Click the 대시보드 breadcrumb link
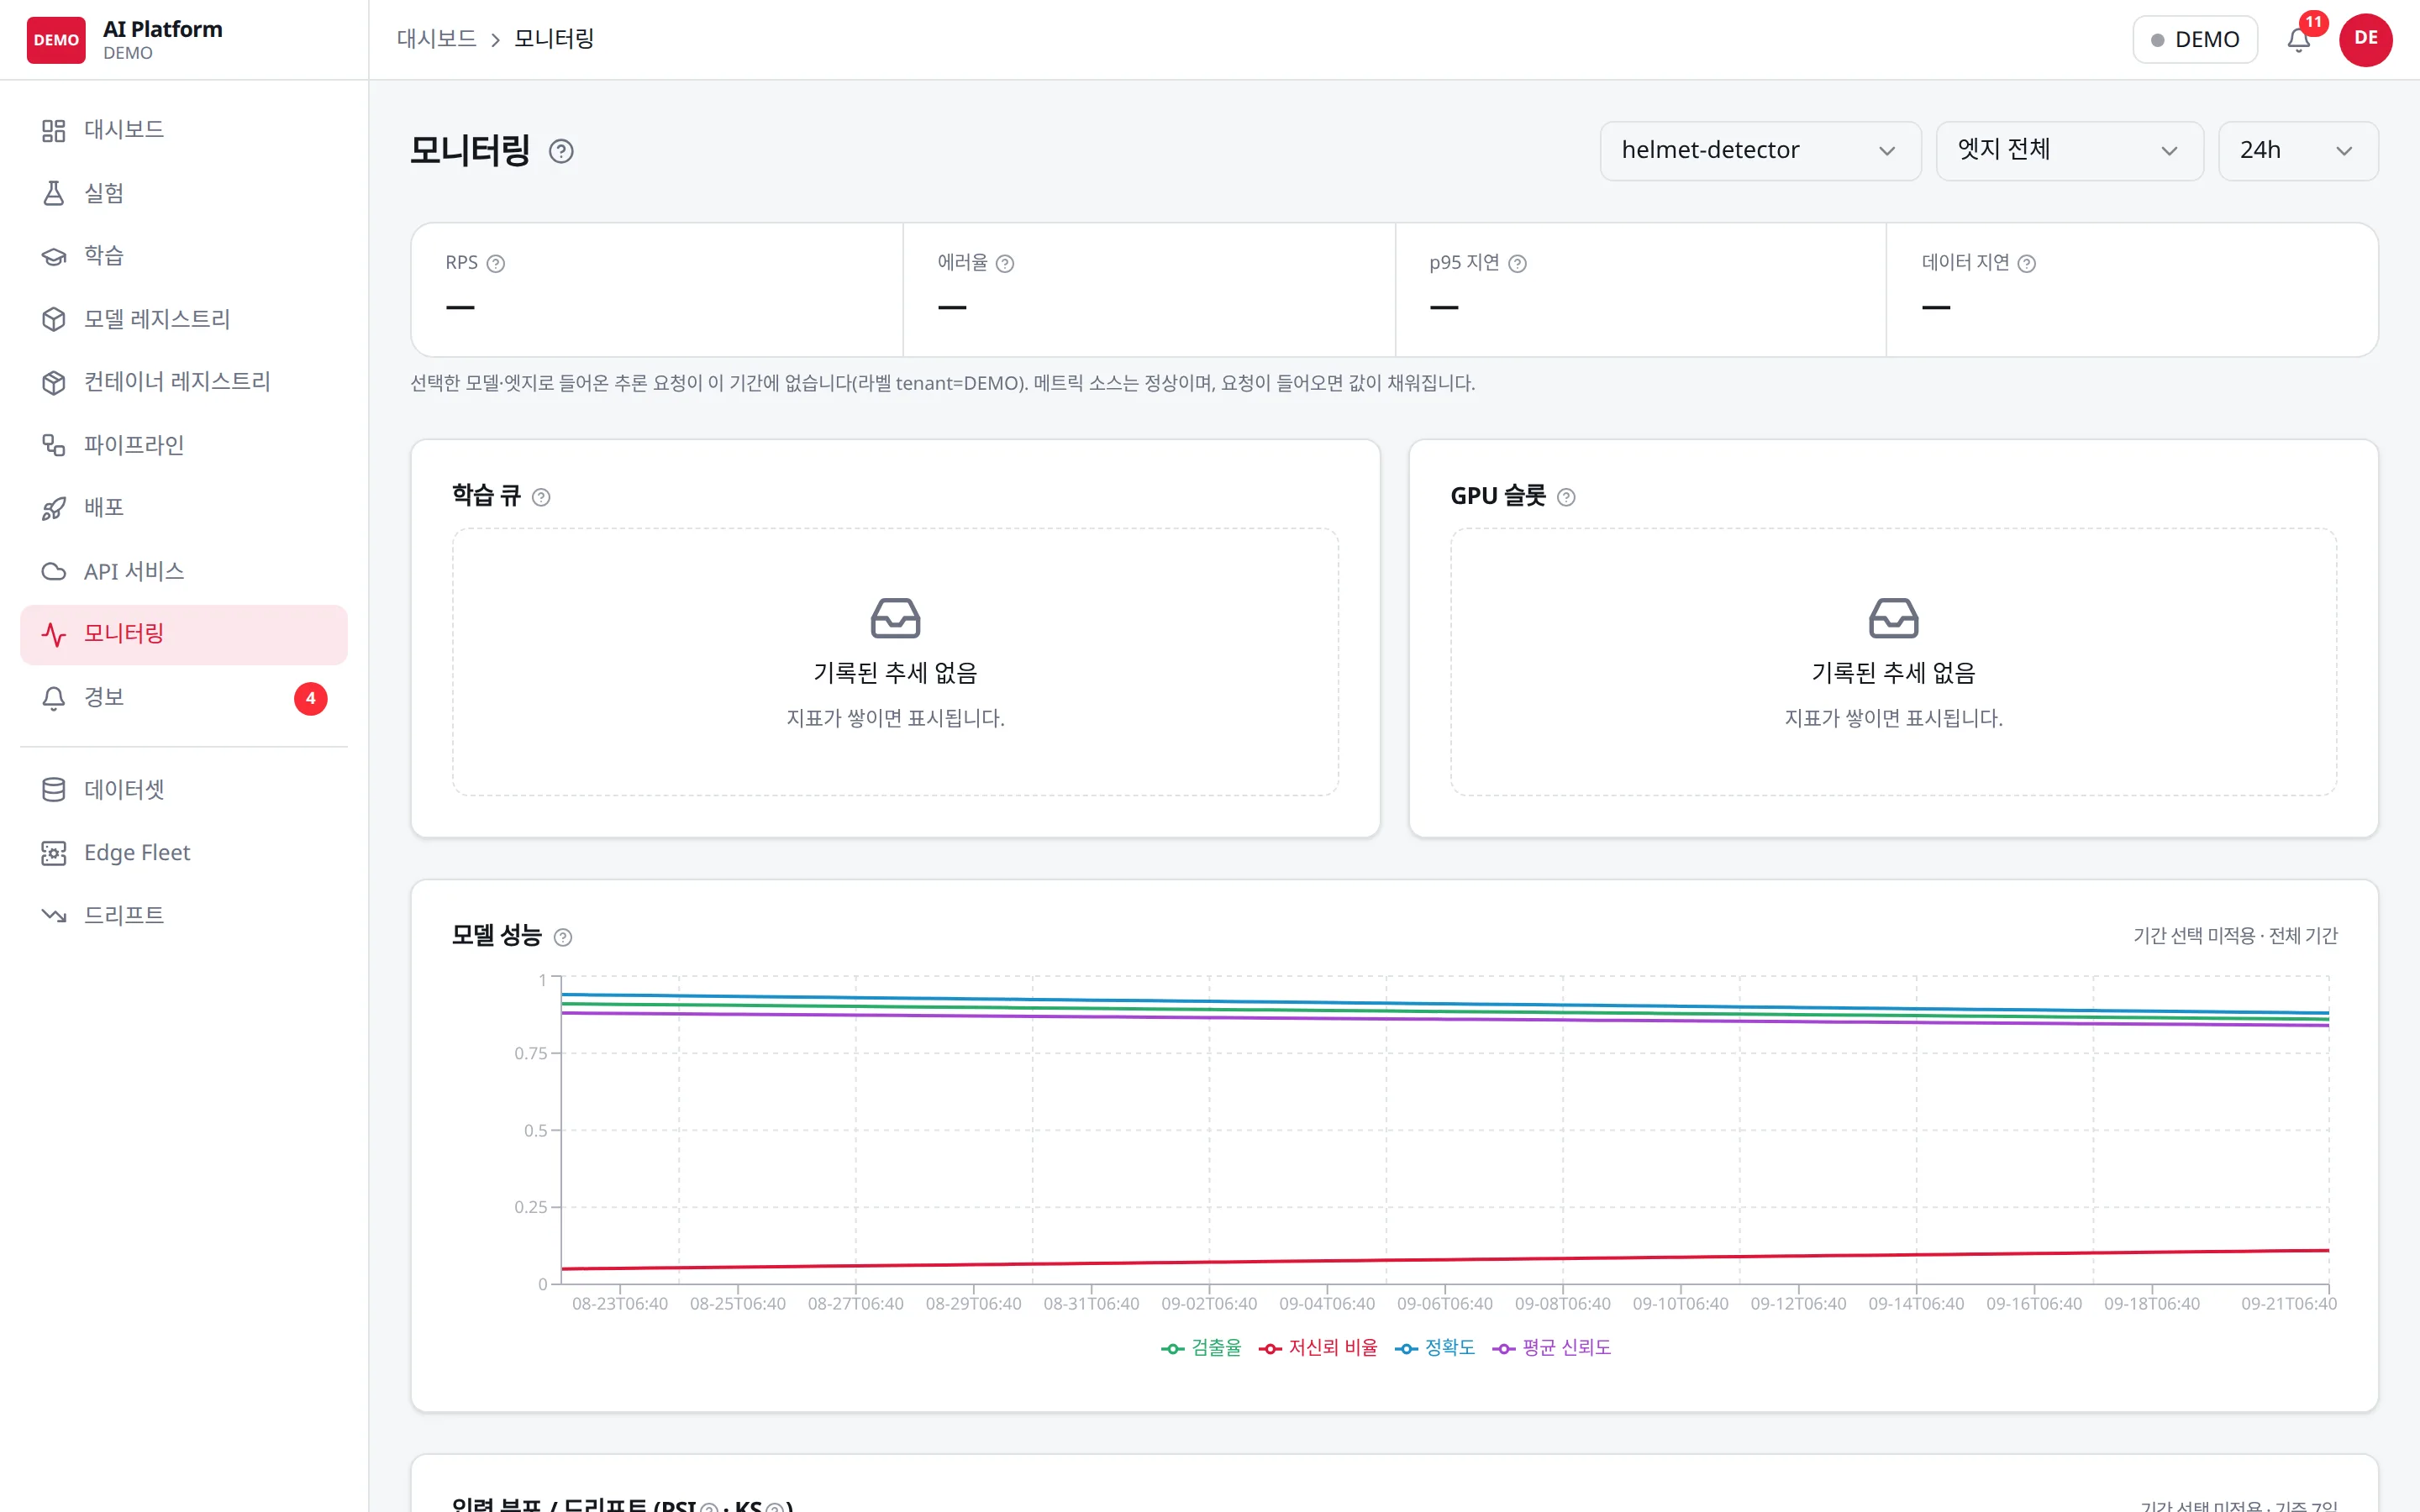The height and width of the screenshot is (1512, 2420). pyautogui.click(x=436, y=39)
